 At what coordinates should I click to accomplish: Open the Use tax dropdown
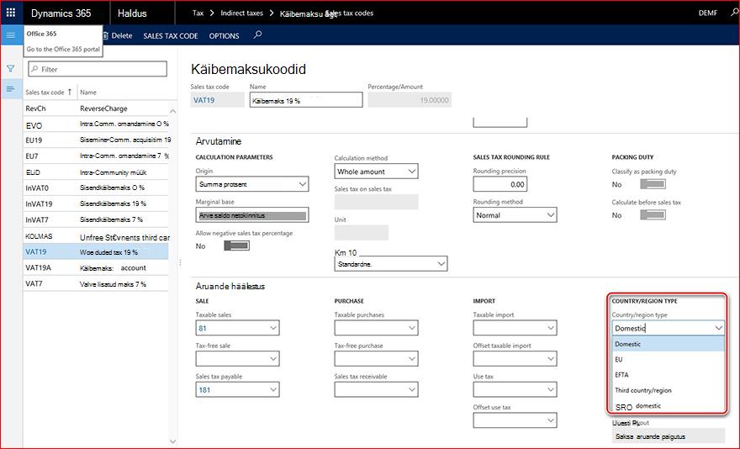pyautogui.click(x=515, y=389)
